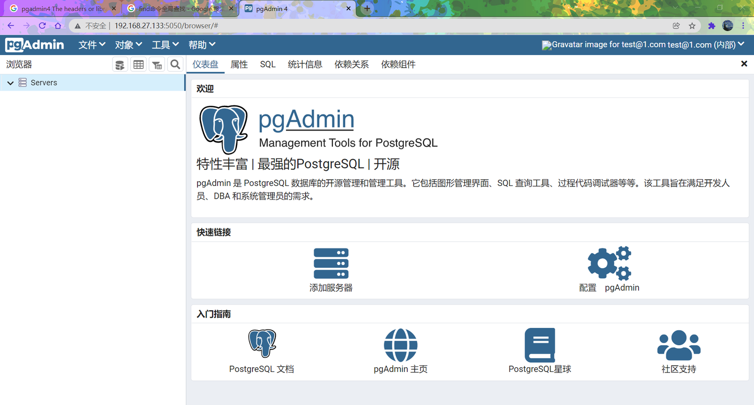Click the 入门指南 section heading
Image resolution: width=754 pixels, height=405 pixels.
pos(214,314)
